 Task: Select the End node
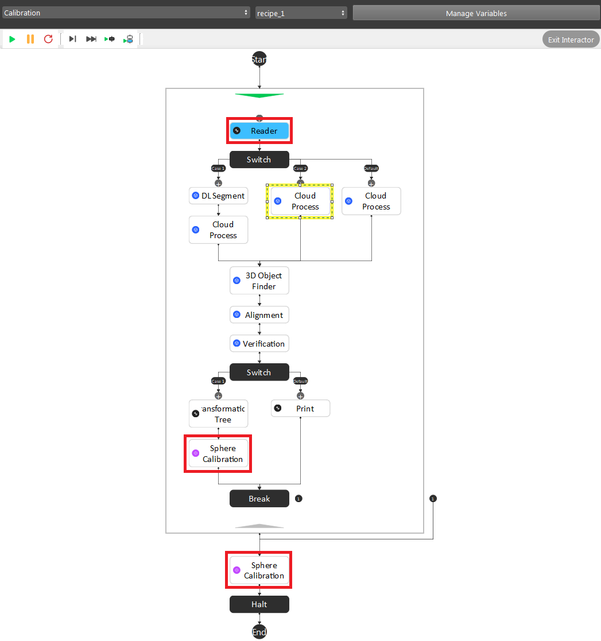[x=259, y=632]
